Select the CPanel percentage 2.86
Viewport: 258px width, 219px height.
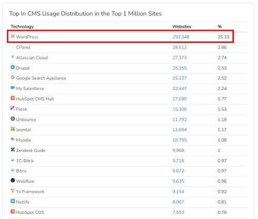point(222,47)
